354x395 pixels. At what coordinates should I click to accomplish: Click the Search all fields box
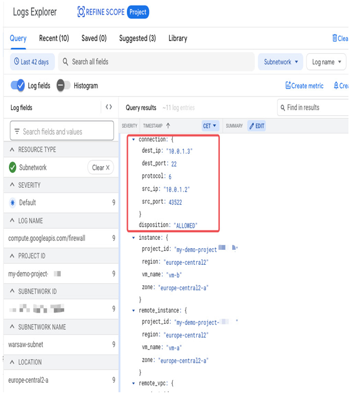[x=156, y=61]
